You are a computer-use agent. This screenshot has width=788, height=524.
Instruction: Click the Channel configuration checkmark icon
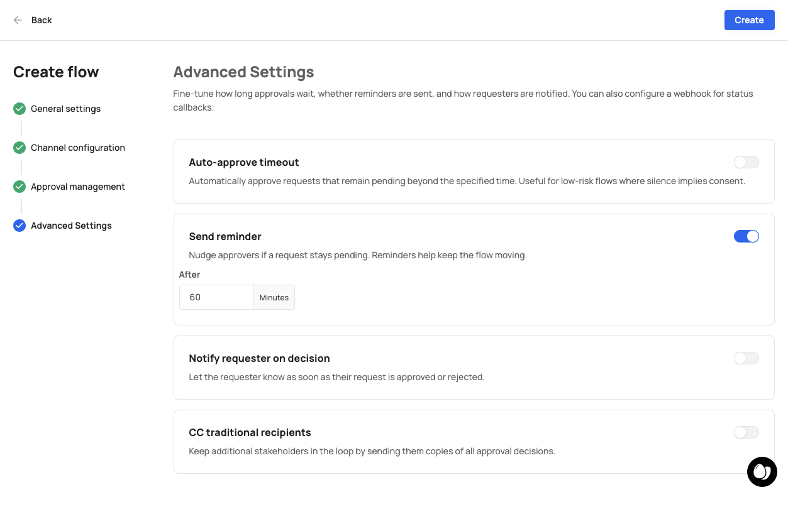19,148
